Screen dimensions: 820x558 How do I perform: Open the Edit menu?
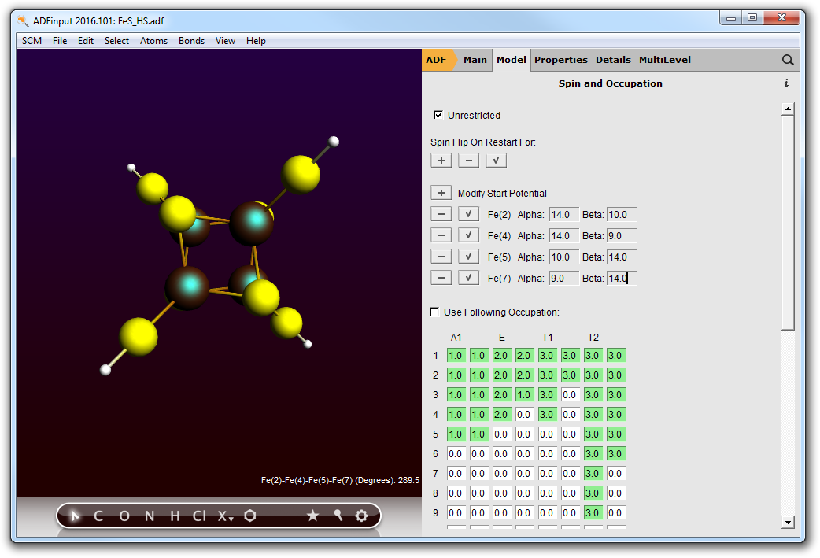click(86, 41)
